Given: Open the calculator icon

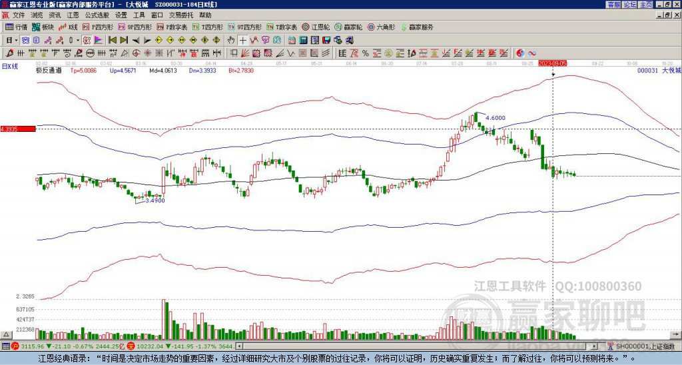Looking at the screenshot, I should (x=303, y=41).
